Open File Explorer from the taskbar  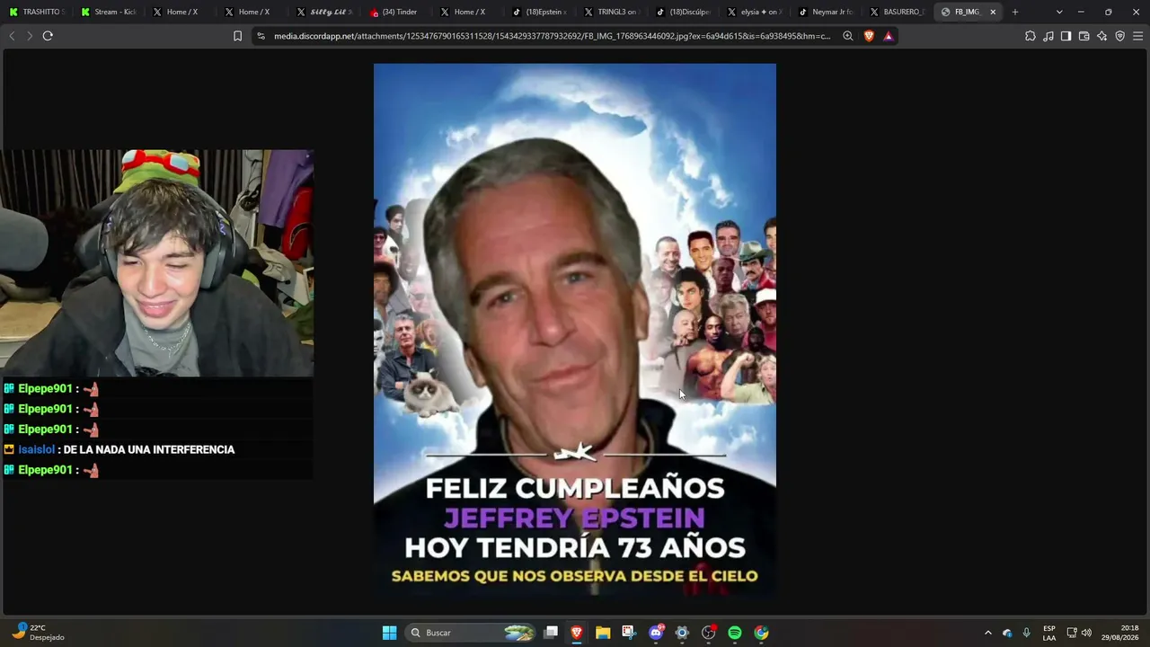603,633
